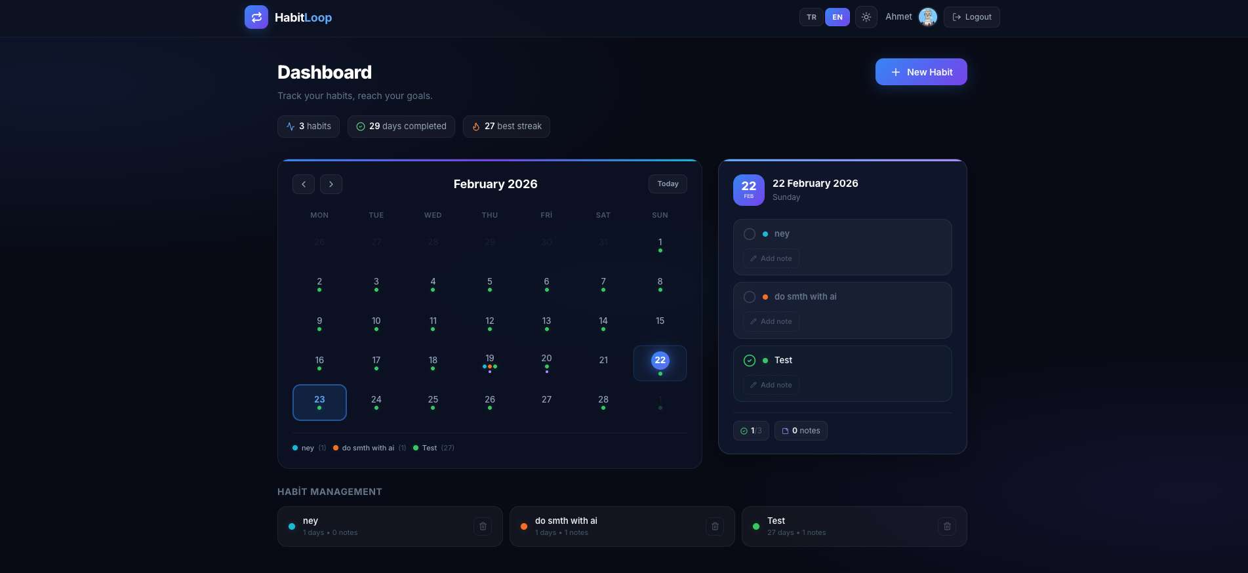
Task: Click the 'ney' legend color dot
Action: tap(295, 448)
